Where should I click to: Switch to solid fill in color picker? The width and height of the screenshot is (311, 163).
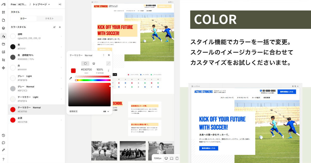point(85,63)
